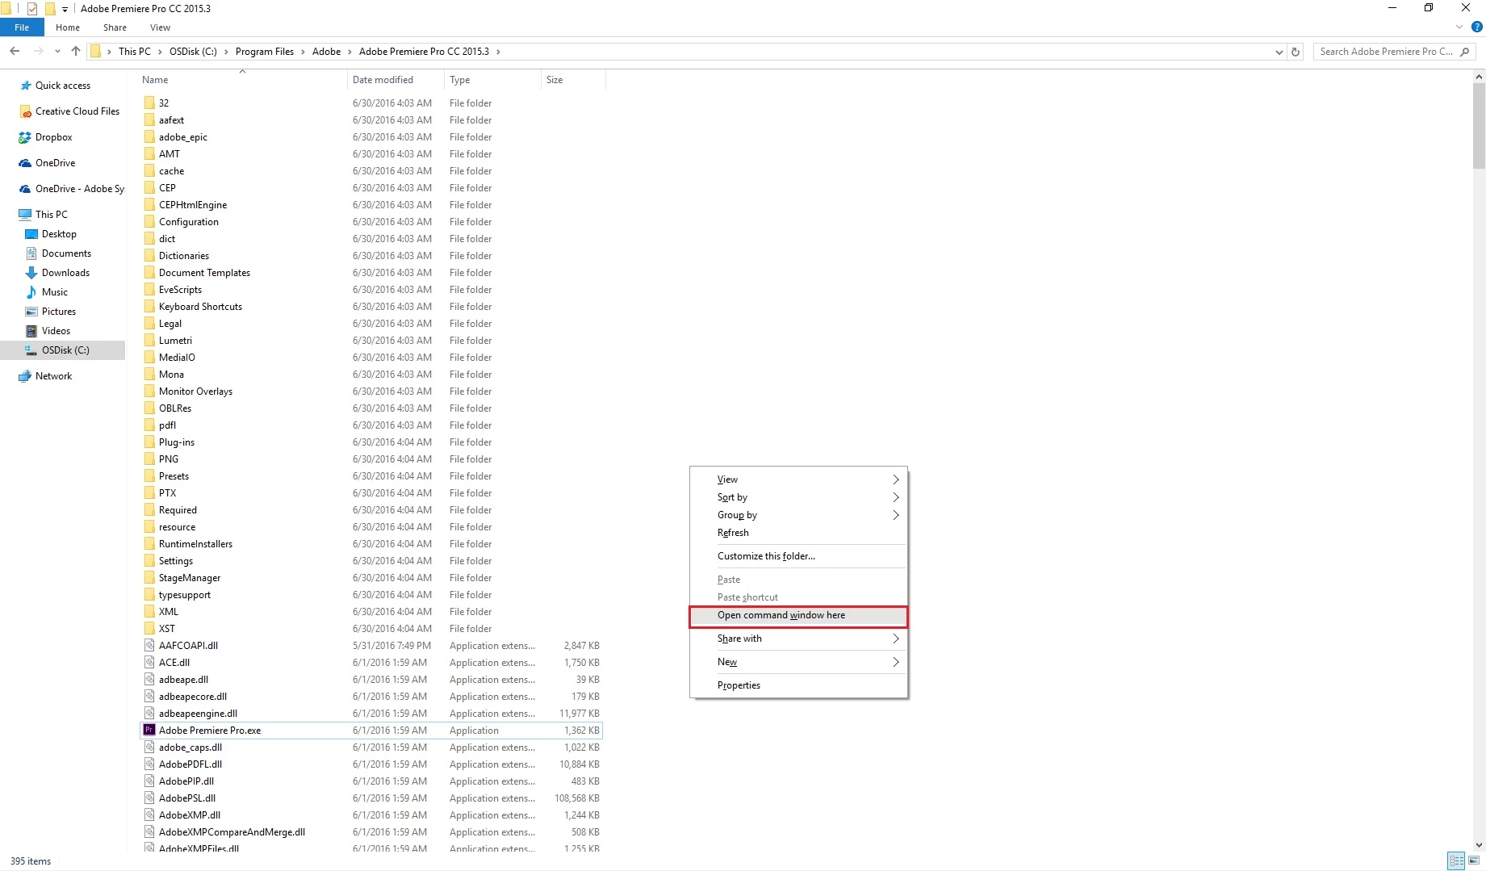This screenshot has height=871, width=1486.
Task: Click the Forward navigation arrow
Action: [38, 51]
